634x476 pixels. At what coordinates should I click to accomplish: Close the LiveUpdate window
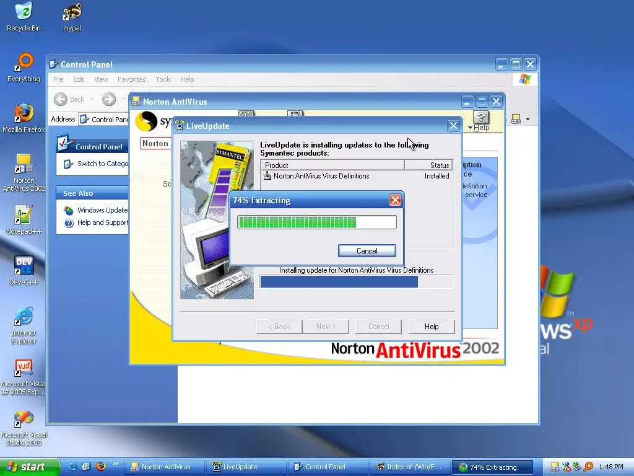tap(453, 126)
